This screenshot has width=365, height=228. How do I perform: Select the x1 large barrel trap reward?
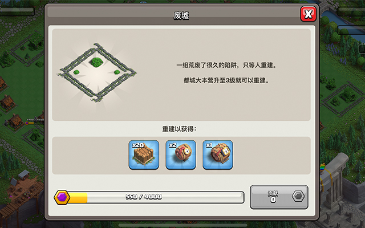[x=218, y=154]
